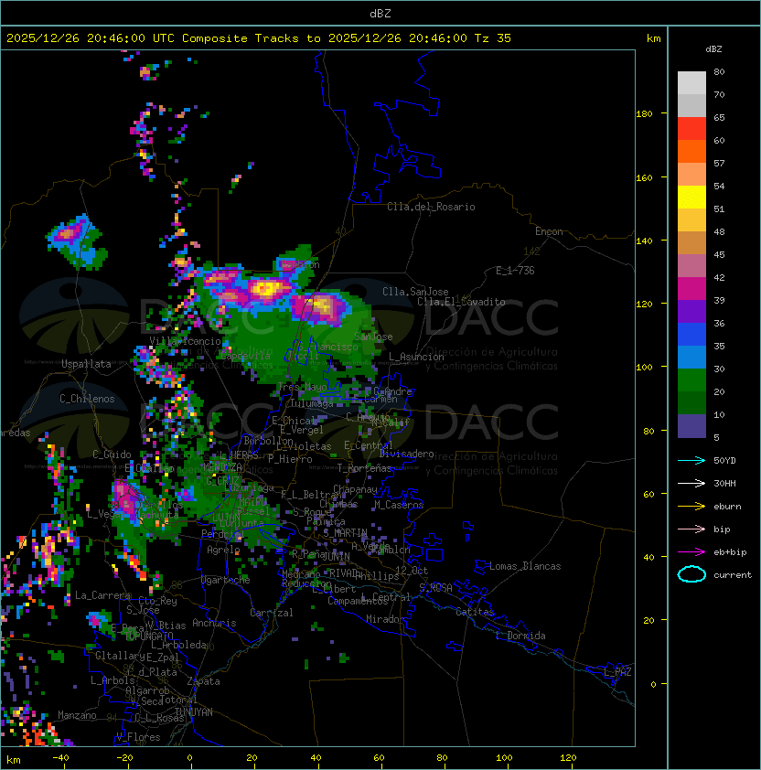
Task: Select the orange swatch between 60 and 57 dBZ
Action: click(x=691, y=152)
